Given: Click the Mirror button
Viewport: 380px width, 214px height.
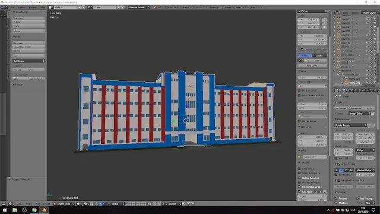Looking at the screenshot, I should [28, 31].
